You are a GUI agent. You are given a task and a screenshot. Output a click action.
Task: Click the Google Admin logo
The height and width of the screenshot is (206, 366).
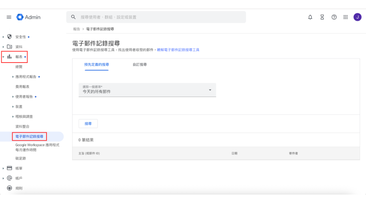[x=28, y=17]
